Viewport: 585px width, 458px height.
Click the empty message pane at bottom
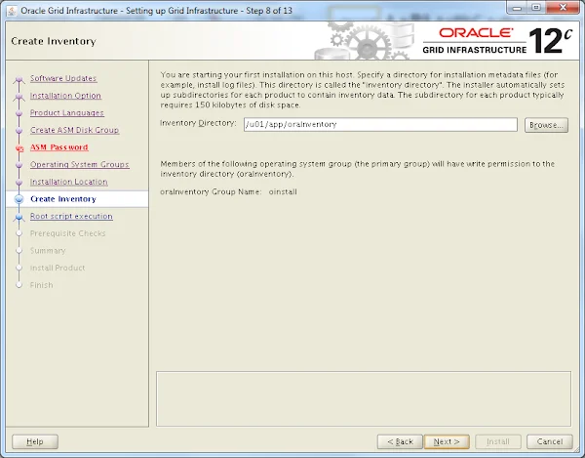[364, 398]
